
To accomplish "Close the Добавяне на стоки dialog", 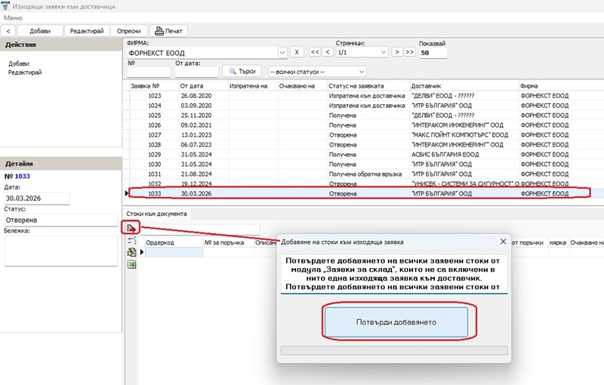I will pos(503,242).
